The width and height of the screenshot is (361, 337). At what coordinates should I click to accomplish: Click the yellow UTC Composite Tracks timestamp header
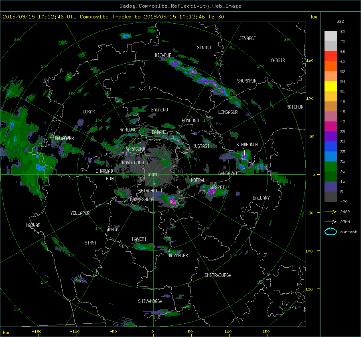click(x=113, y=17)
